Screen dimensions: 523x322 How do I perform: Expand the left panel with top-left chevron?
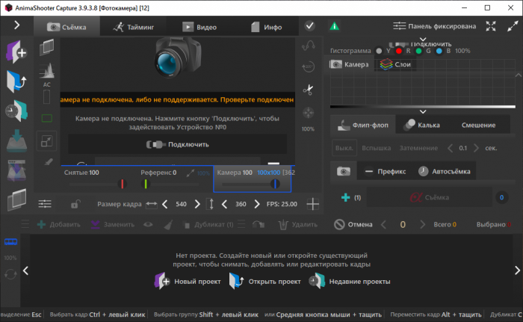(16, 25)
